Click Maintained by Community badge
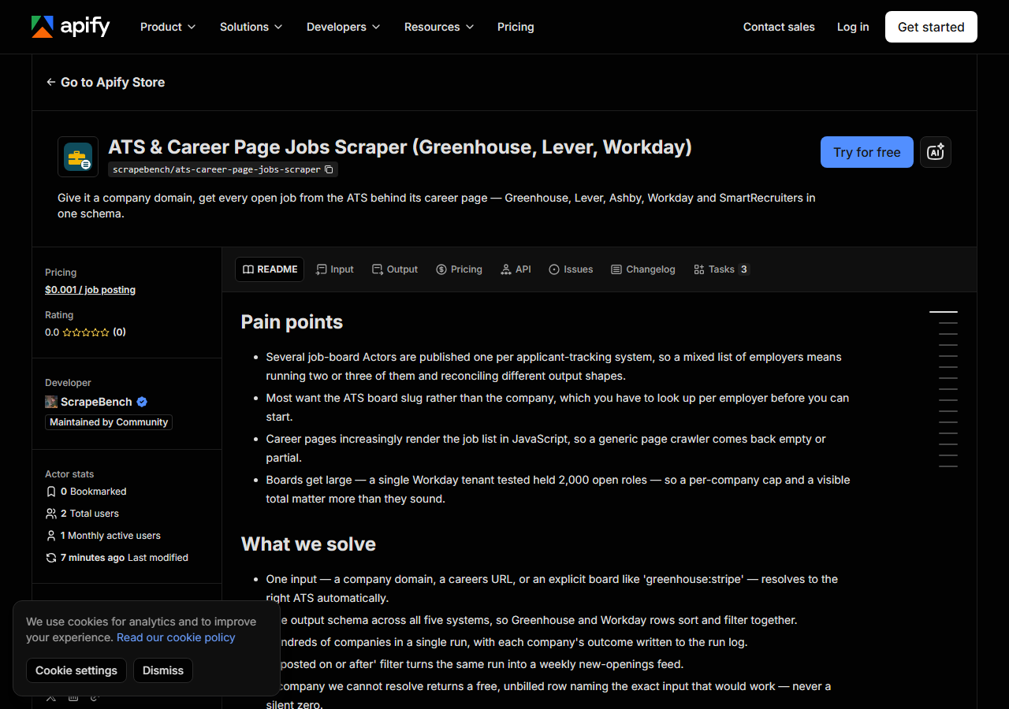Screen dimensions: 1009x709 (x=109, y=422)
